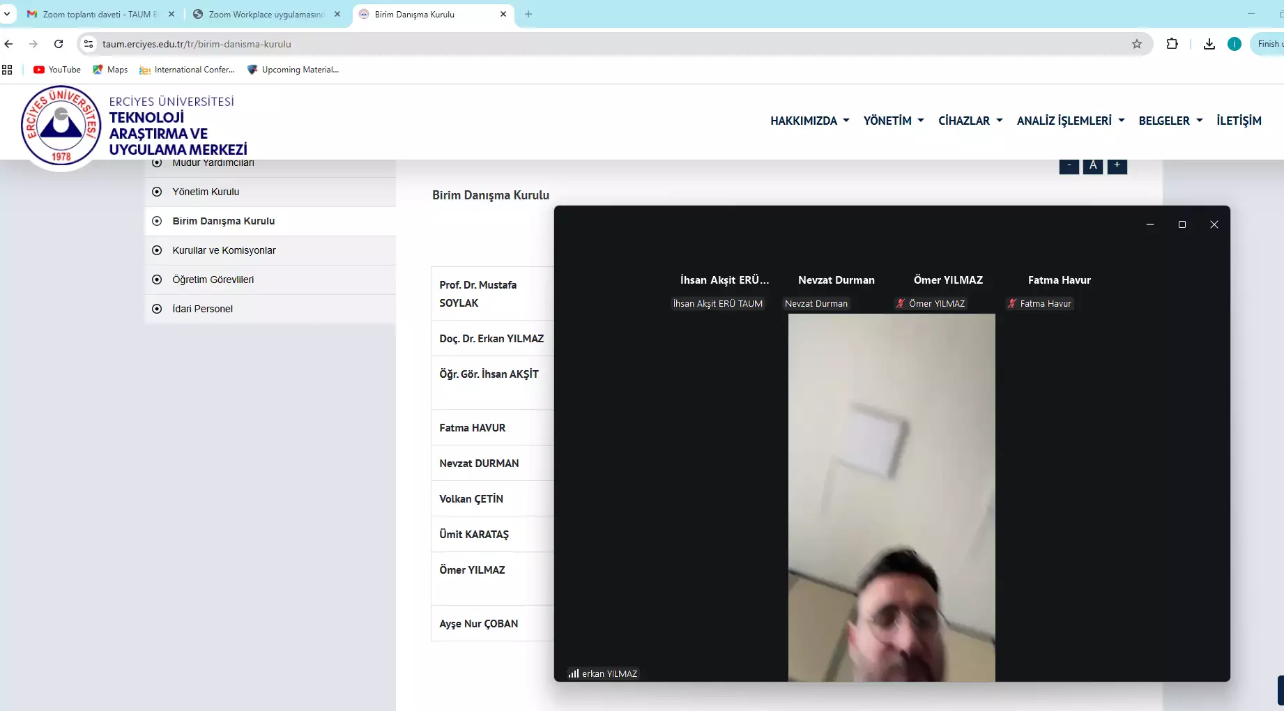Increase font size with plus button

pyautogui.click(x=1117, y=165)
